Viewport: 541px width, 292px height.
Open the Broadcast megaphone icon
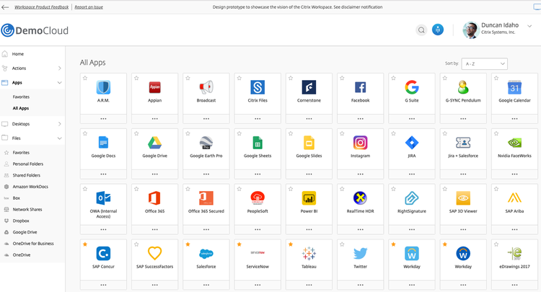click(x=206, y=87)
